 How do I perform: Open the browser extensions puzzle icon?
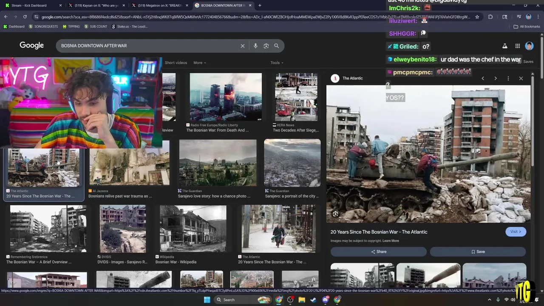point(490,17)
